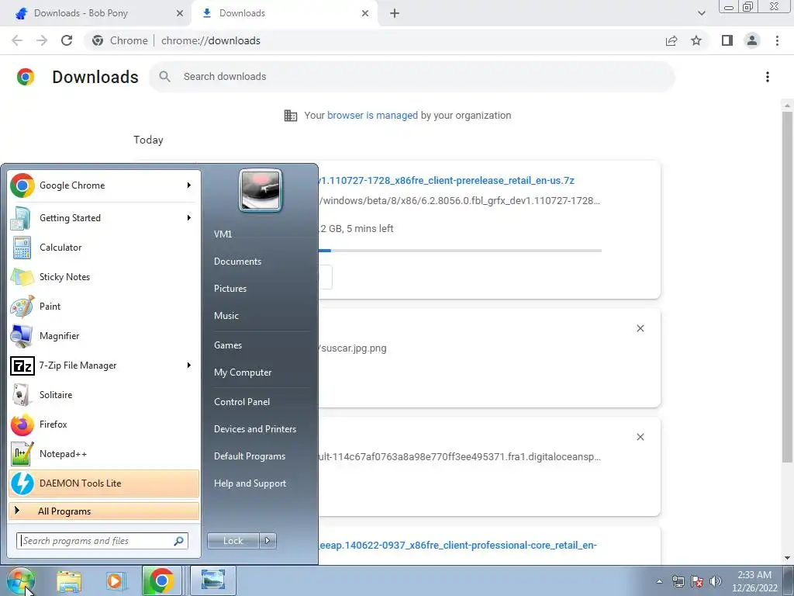
Task: Open Default Programs
Action: [250, 456]
